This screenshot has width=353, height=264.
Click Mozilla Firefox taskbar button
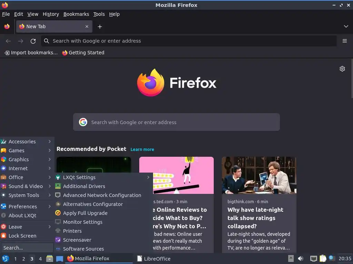tap(99, 258)
